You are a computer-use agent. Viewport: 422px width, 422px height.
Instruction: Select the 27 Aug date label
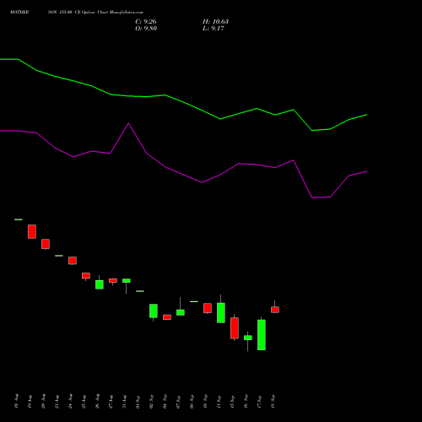[111, 402]
